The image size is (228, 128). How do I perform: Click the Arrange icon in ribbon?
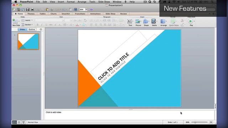(163, 21)
